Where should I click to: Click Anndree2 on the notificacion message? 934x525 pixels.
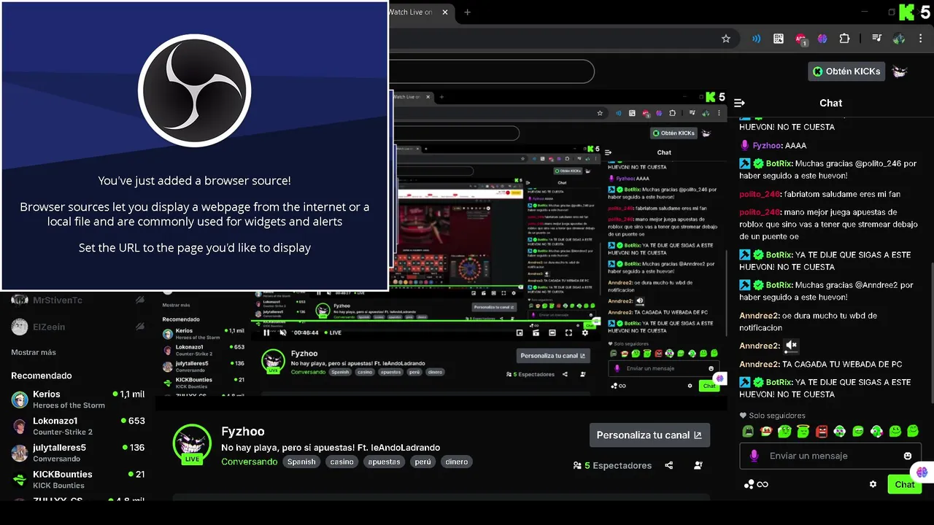click(760, 316)
